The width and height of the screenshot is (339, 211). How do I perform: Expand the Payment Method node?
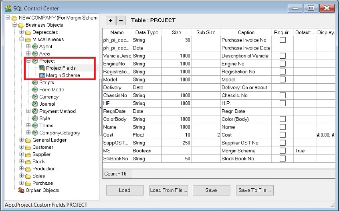[28, 111]
